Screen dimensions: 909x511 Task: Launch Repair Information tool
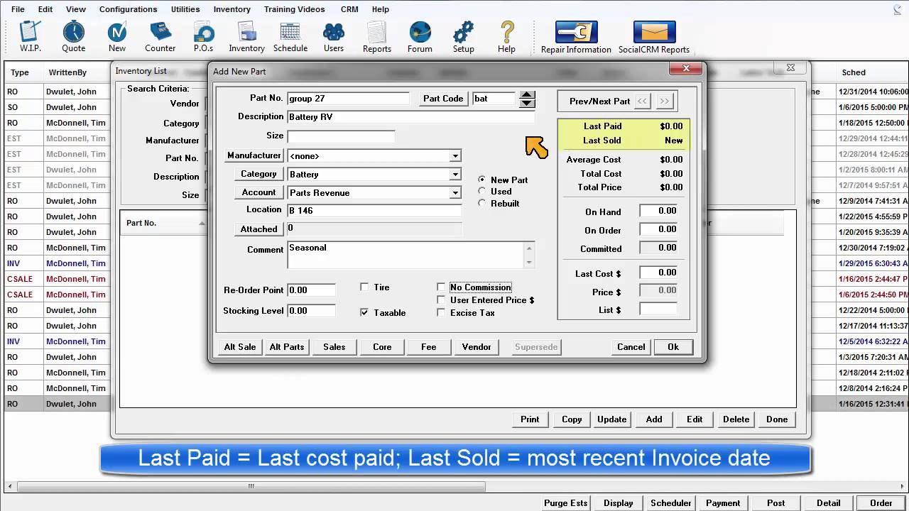[x=576, y=36]
